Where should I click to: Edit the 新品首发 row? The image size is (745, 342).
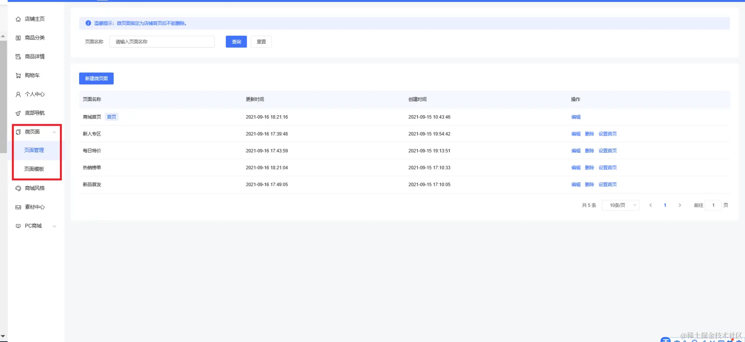(x=576, y=185)
